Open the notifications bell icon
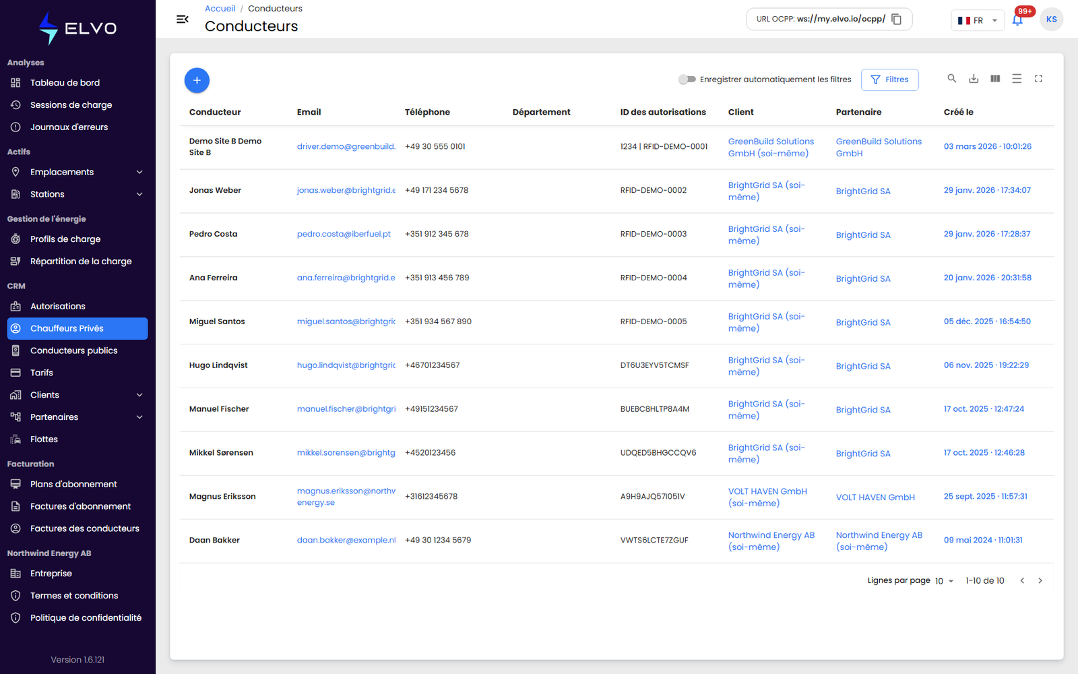Screen dimensions: 1078x674 coord(1017,20)
